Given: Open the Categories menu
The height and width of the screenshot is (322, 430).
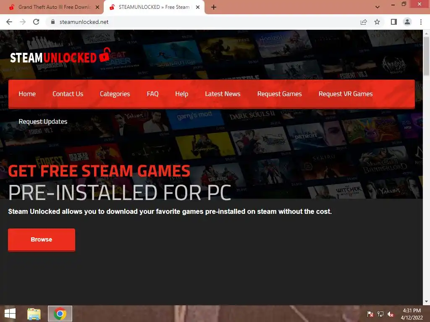Looking at the screenshot, I should coord(115,94).
